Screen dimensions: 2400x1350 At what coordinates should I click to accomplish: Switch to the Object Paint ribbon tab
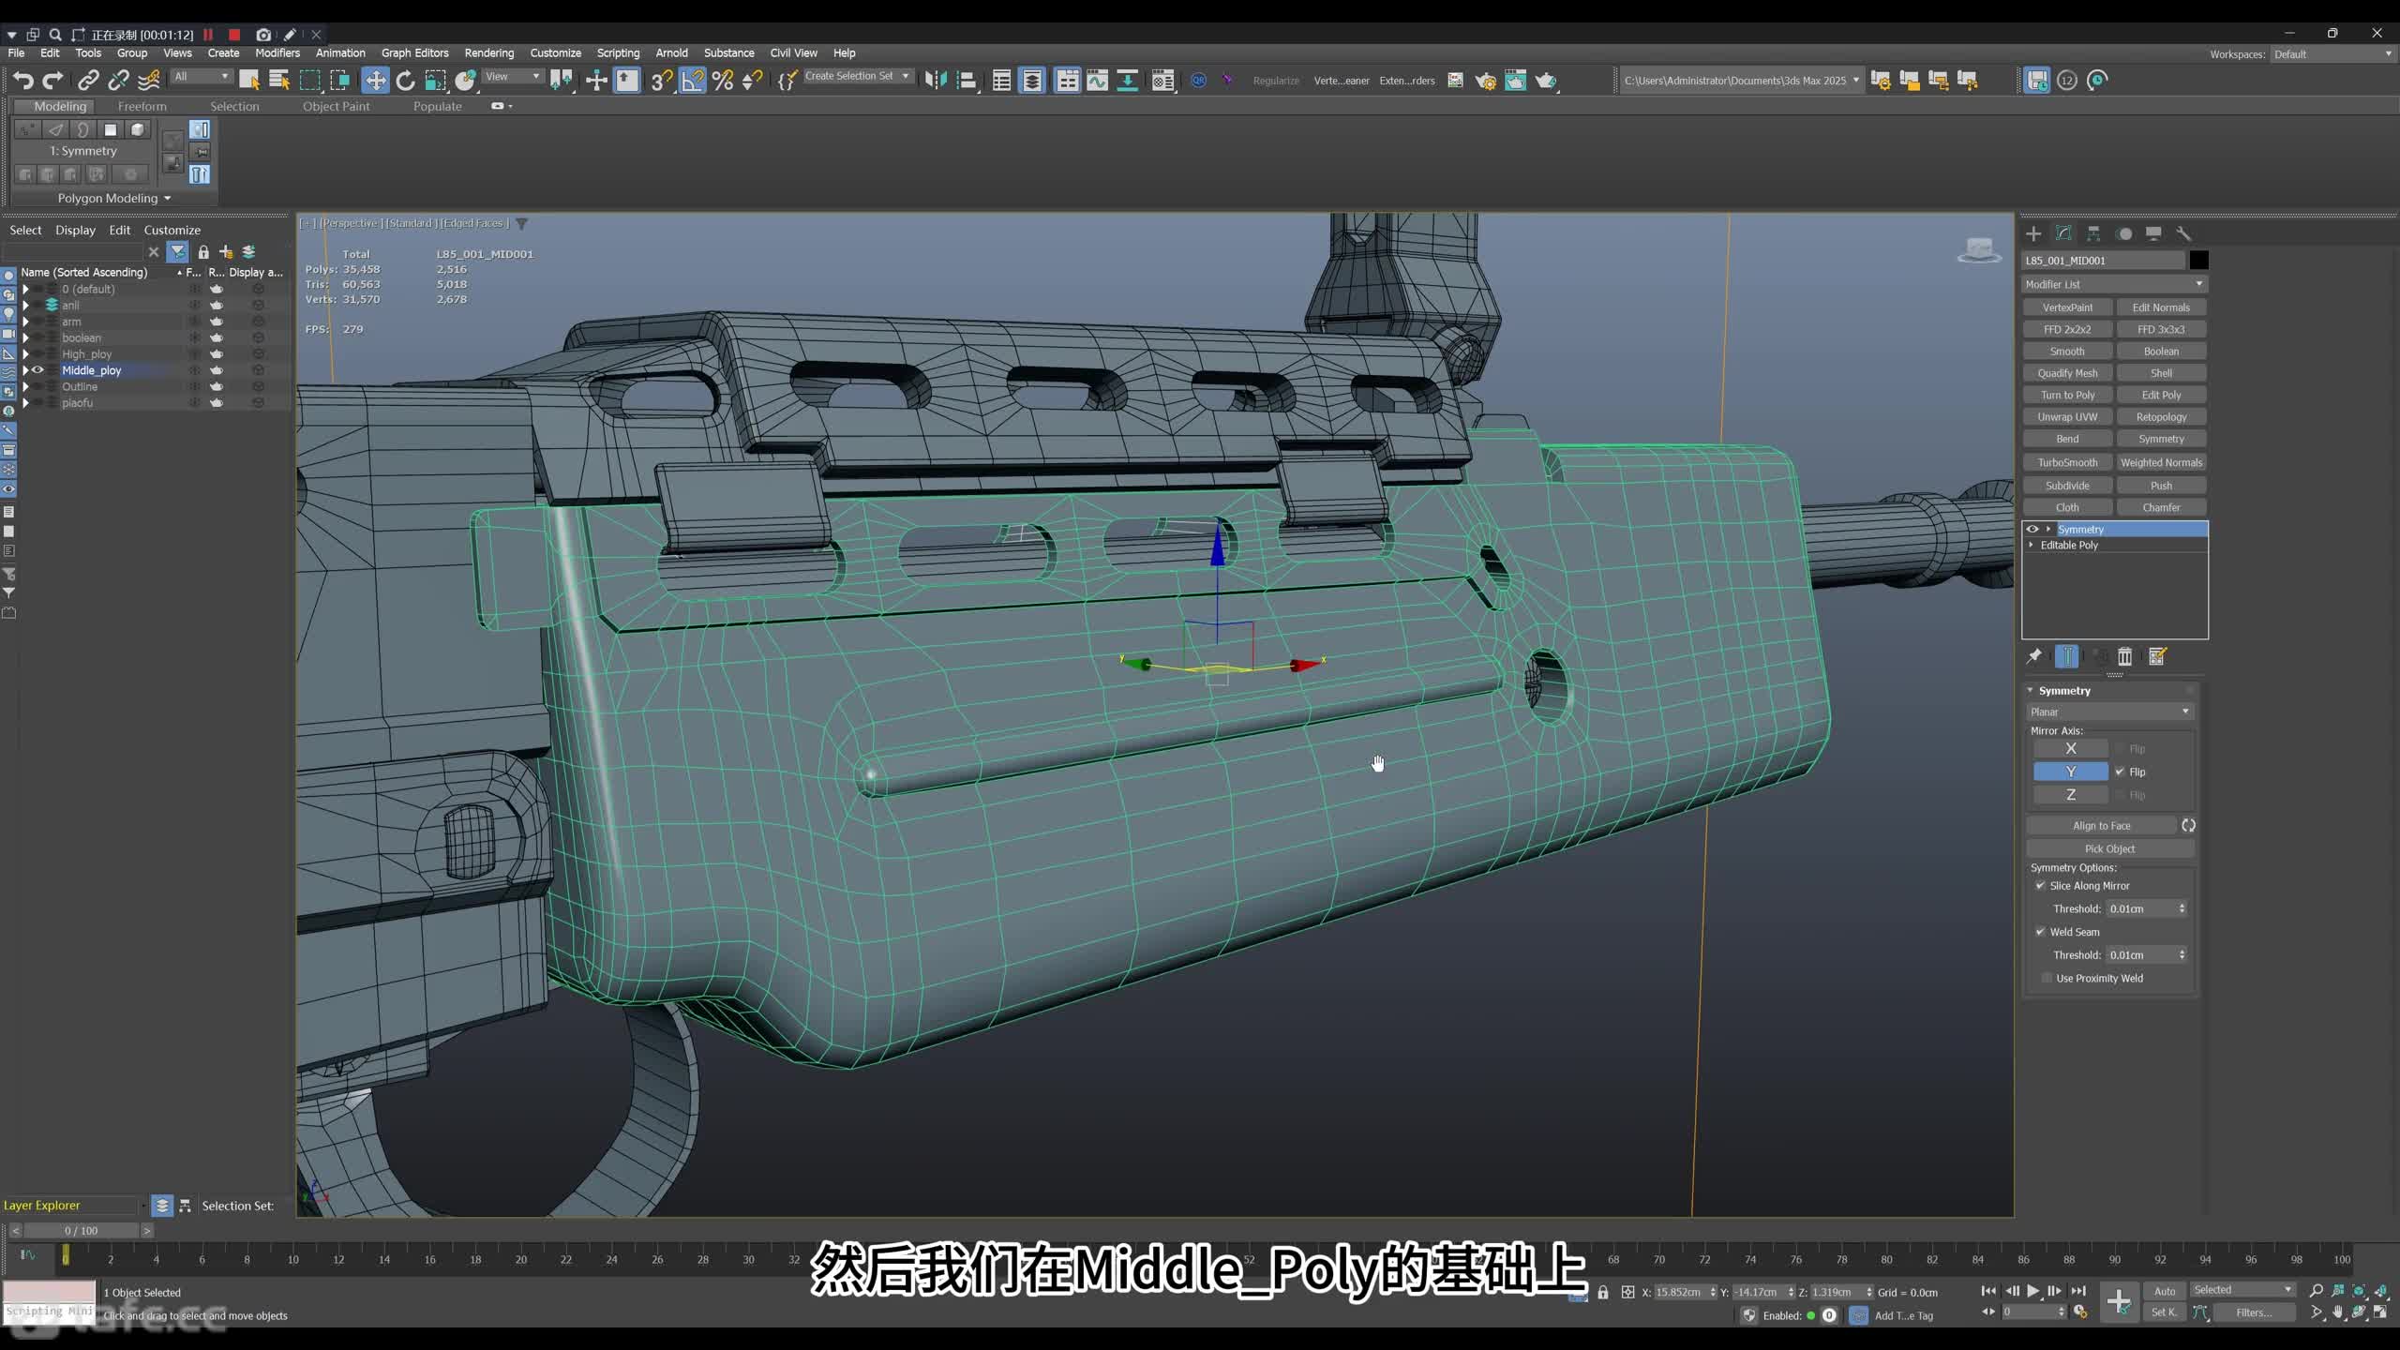point(336,106)
